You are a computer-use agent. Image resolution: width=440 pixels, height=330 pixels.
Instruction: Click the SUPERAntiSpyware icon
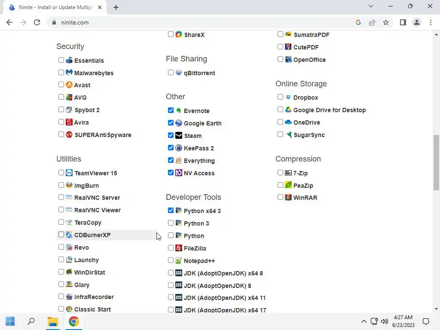click(69, 134)
